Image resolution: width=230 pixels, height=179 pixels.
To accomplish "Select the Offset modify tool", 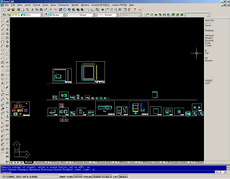I will click(7, 34).
